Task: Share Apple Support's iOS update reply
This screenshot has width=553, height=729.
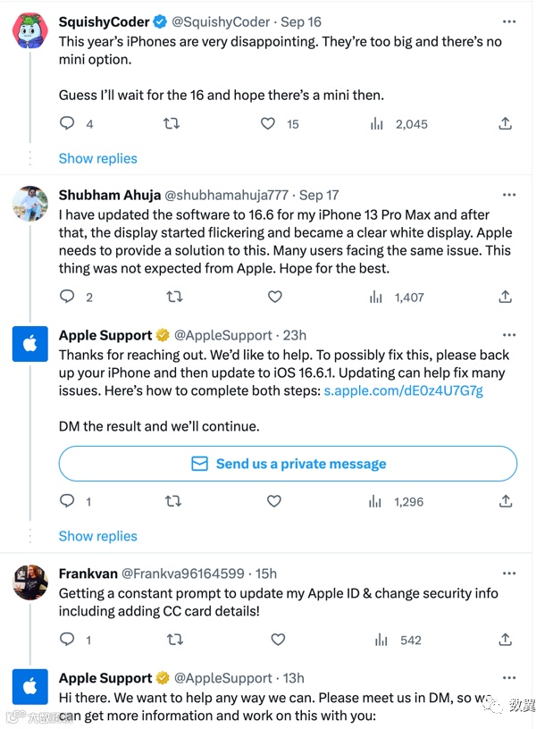Action: pos(505,502)
